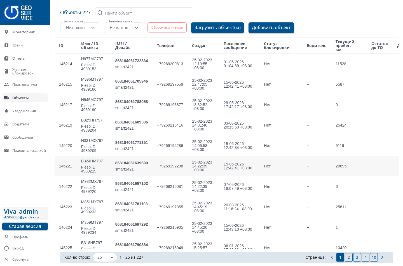Go to the Объекты menu item
Screen dimensions: 403x266
[x=25, y=98]
